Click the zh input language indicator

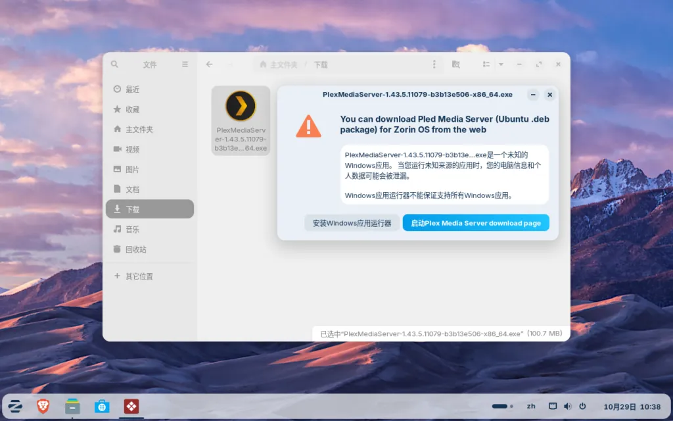tap(531, 406)
